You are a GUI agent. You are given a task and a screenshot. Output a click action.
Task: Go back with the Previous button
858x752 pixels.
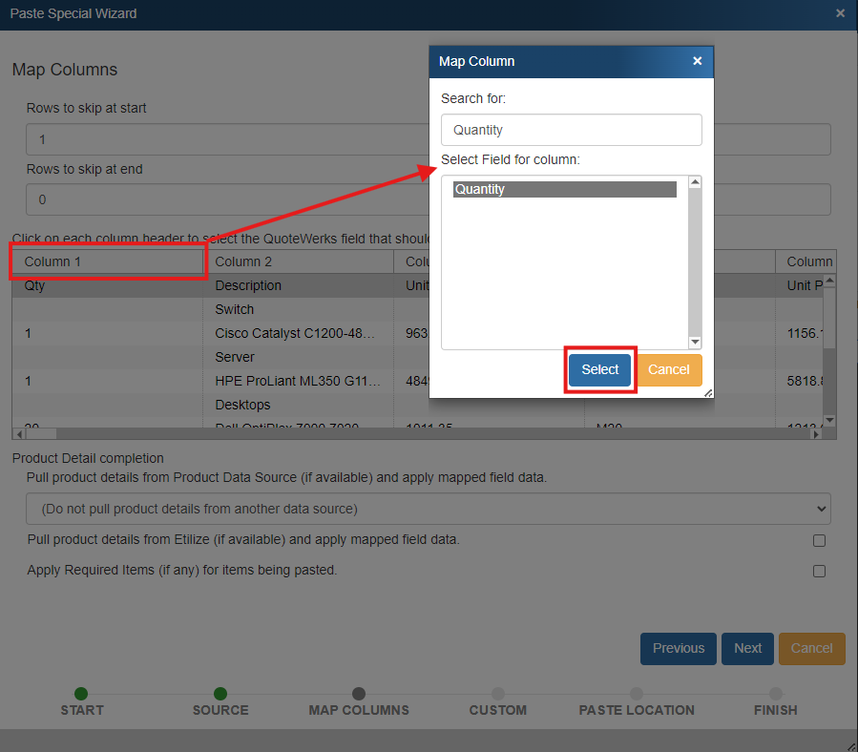coord(679,648)
